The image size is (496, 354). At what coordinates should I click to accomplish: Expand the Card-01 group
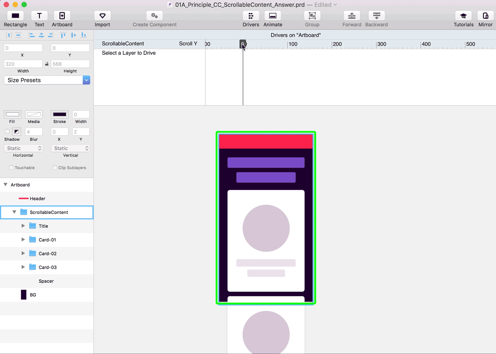tap(23, 239)
